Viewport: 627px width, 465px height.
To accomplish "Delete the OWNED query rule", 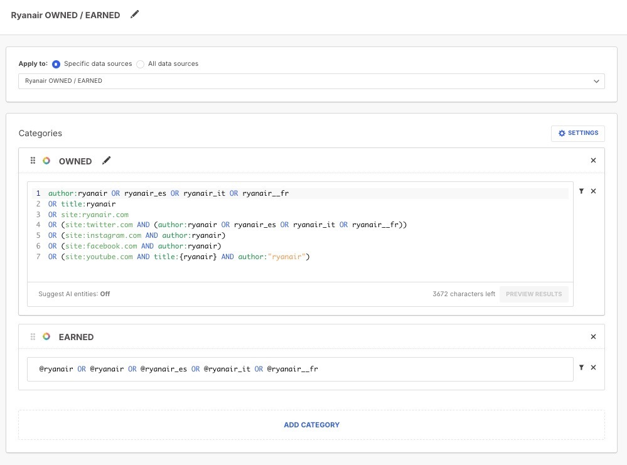I will pyautogui.click(x=593, y=191).
